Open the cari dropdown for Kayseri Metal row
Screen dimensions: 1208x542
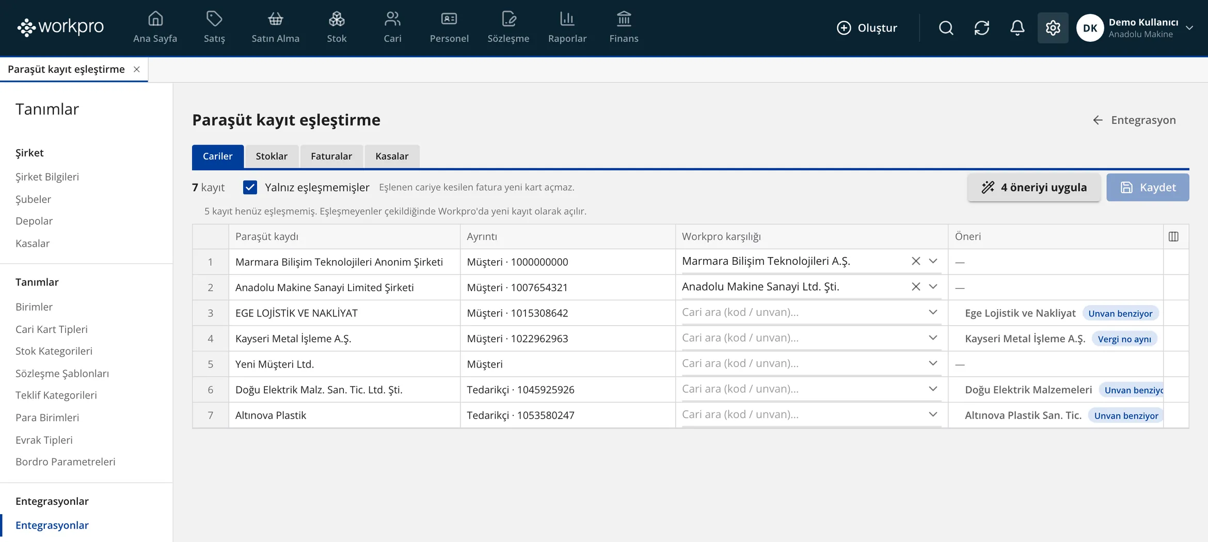pos(933,338)
